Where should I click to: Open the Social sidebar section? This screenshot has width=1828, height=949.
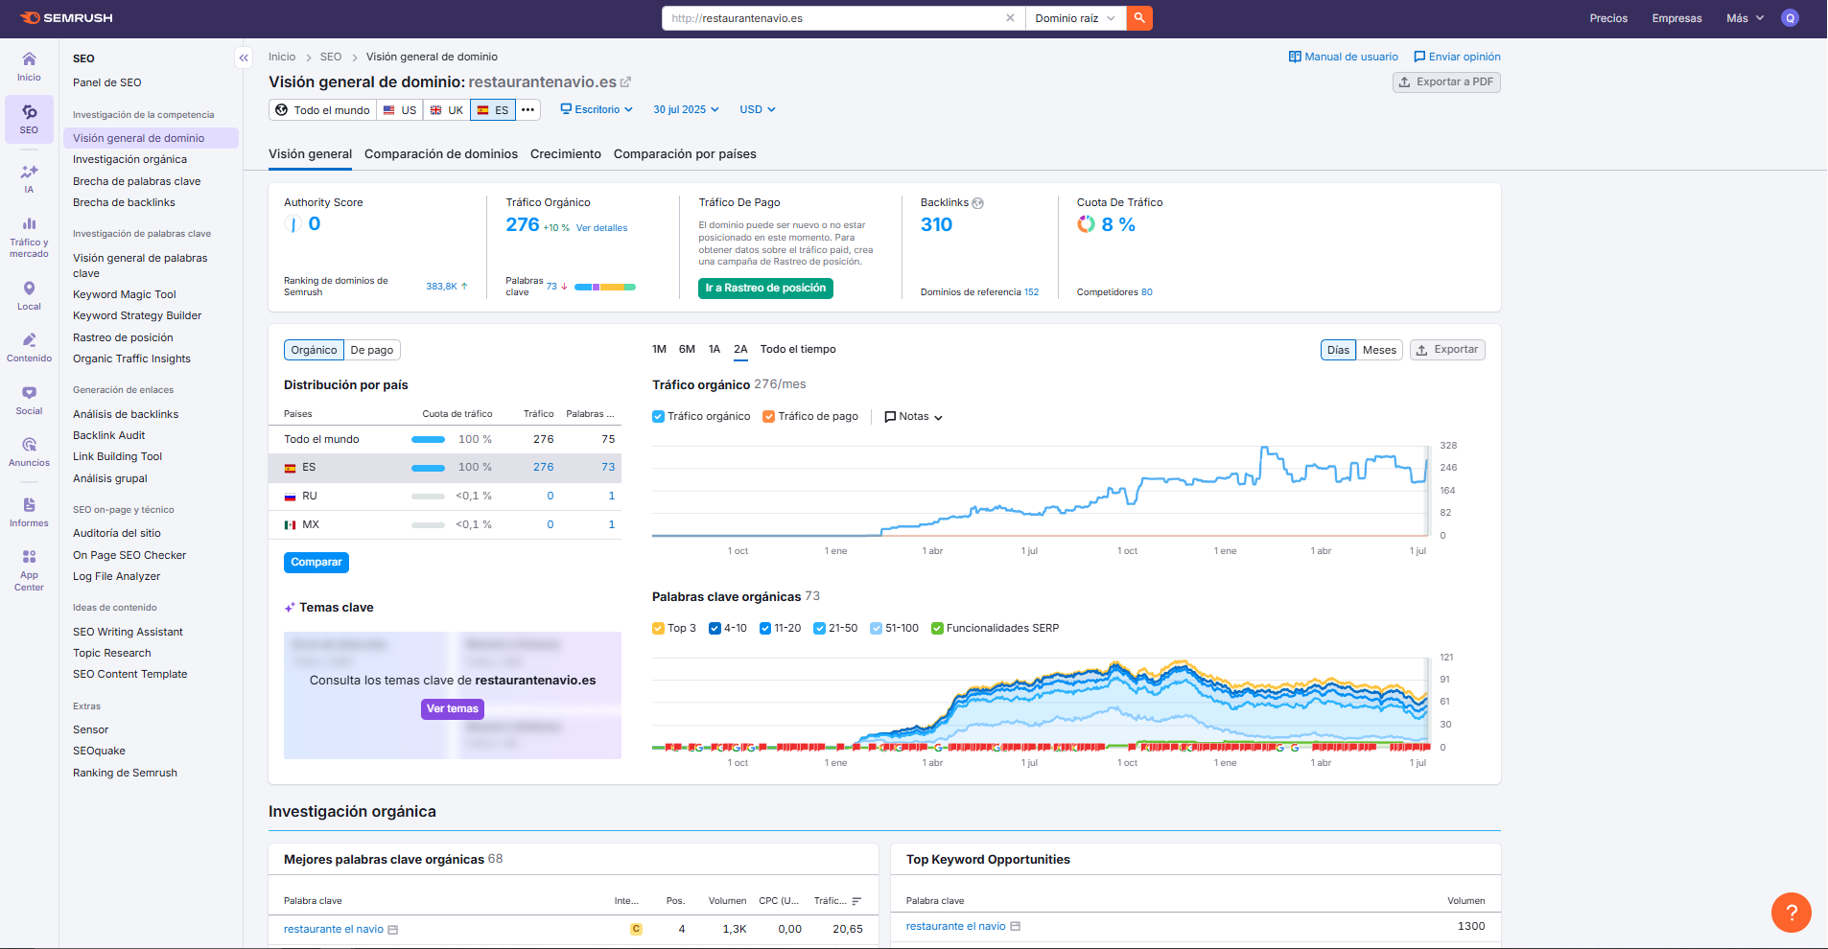[x=29, y=400]
